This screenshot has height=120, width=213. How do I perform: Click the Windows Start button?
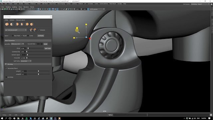tap(2, 118)
